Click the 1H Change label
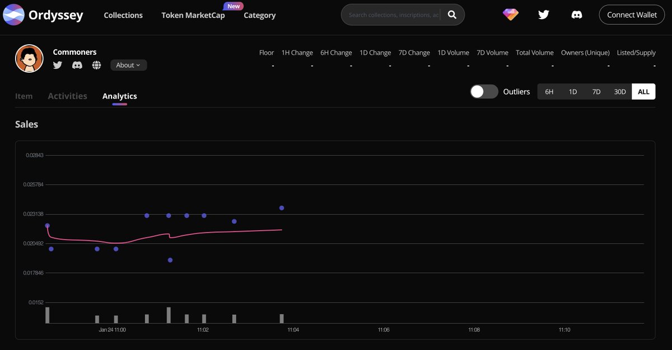 click(x=297, y=53)
